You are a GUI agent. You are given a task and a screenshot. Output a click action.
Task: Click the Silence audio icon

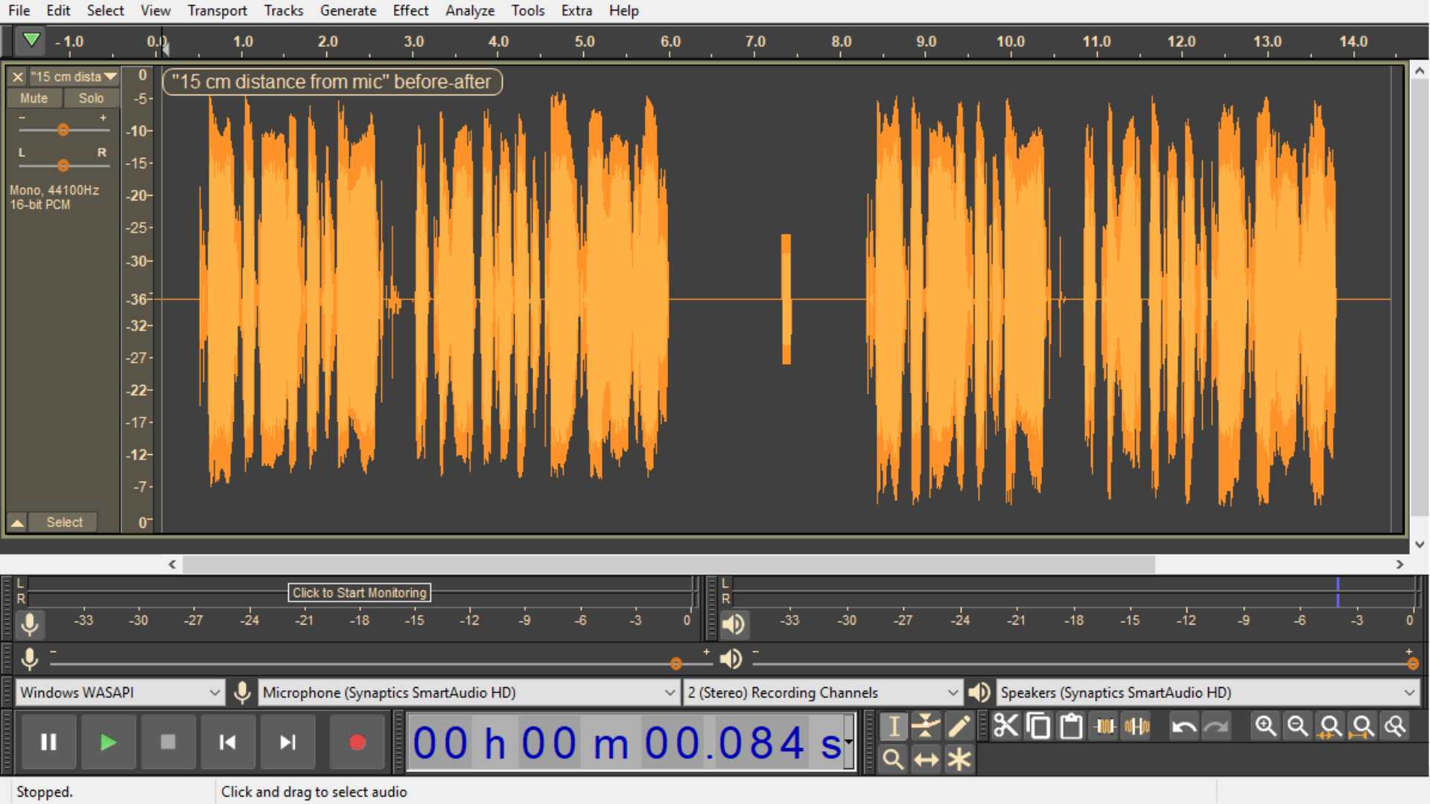tap(1137, 726)
